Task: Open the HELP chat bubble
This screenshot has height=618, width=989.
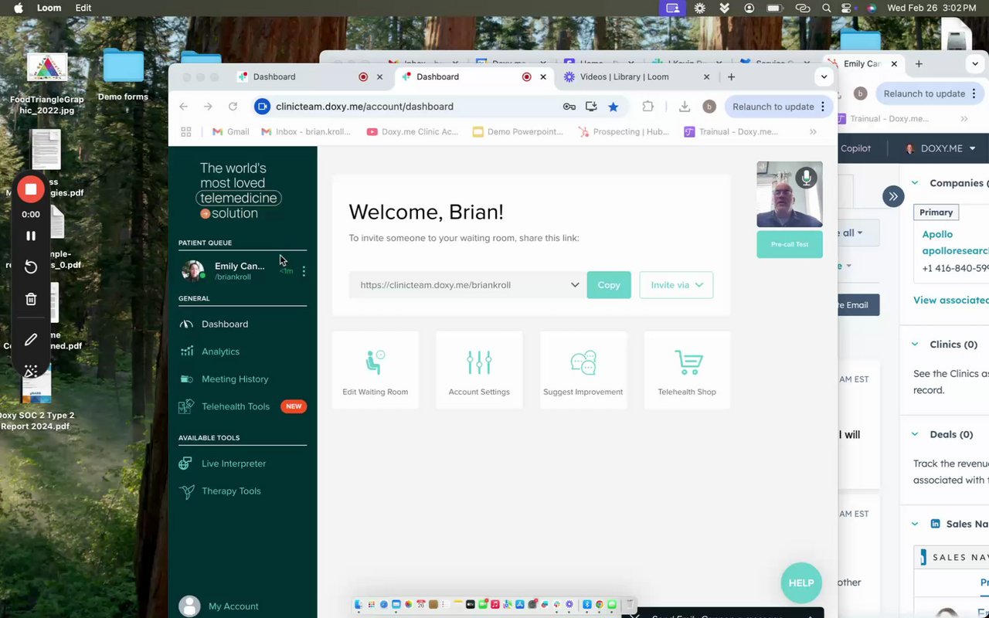Action: (801, 583)
